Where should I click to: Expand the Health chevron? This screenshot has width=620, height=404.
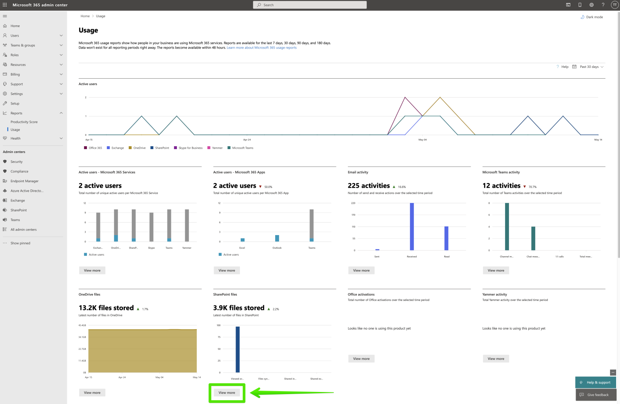click(x=61, y=138)
